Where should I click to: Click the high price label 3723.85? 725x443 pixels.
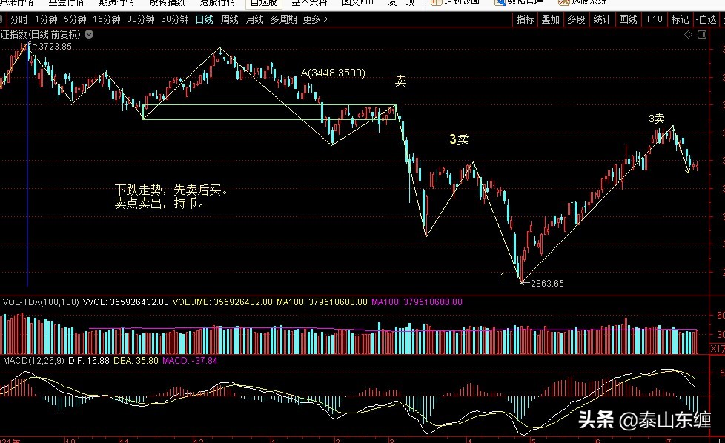coord(55,46)
